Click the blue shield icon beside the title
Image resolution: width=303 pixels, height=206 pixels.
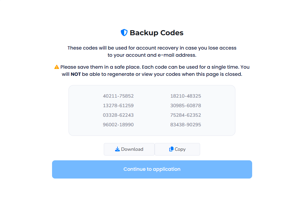(124, 32)
